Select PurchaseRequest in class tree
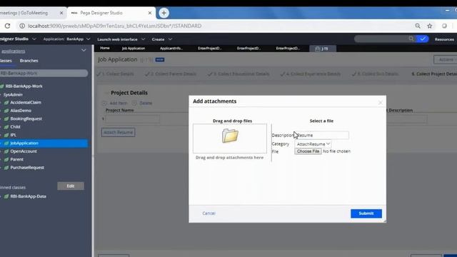 [x=27, y=168]
